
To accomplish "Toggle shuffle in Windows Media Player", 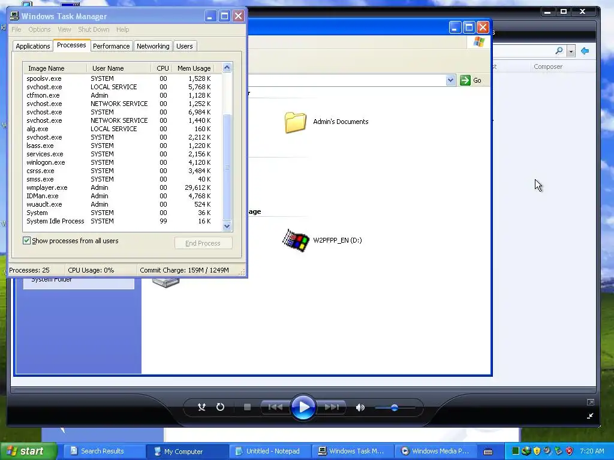I will [x=201, y=407].
